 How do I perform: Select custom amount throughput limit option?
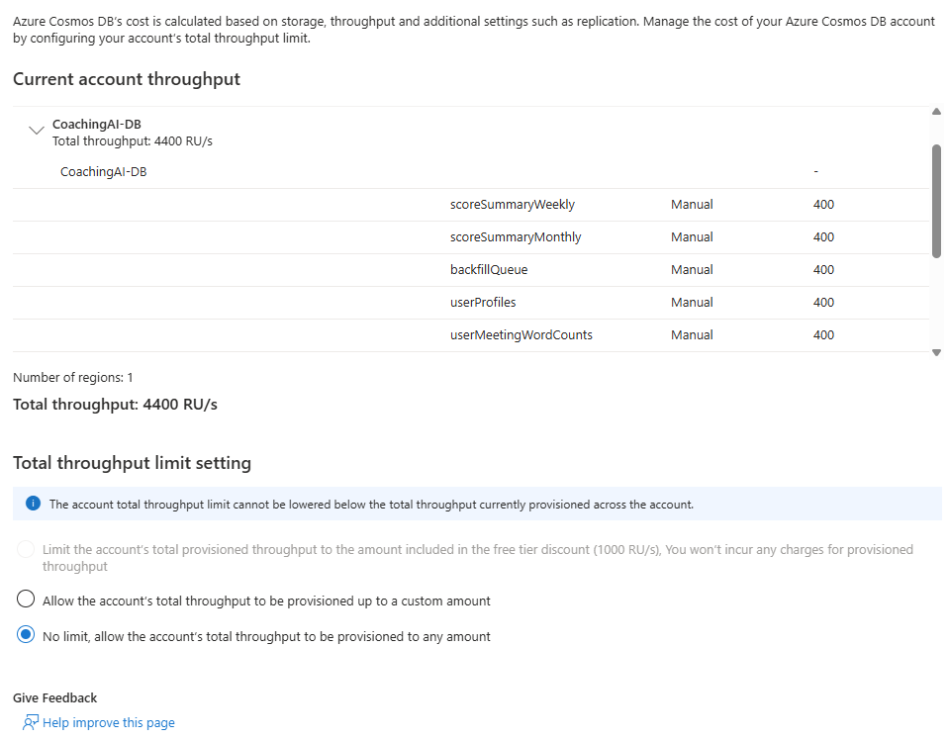(27, 600)
